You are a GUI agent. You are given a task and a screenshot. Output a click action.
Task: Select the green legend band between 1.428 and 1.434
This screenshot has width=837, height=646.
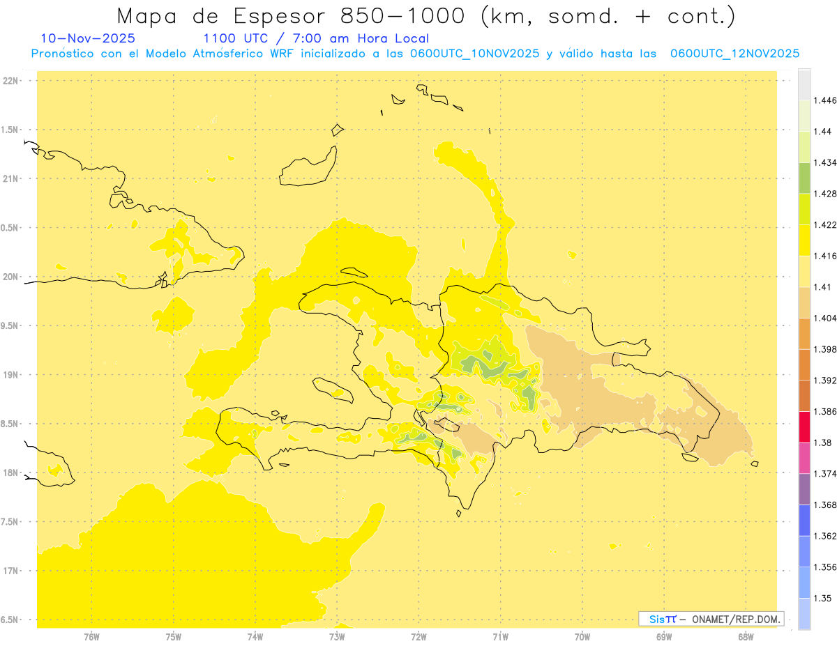(x=804, y=178)
